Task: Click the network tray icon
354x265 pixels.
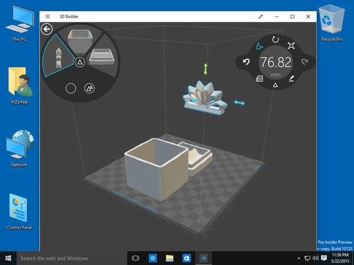Action: click(x=307, y=259)
